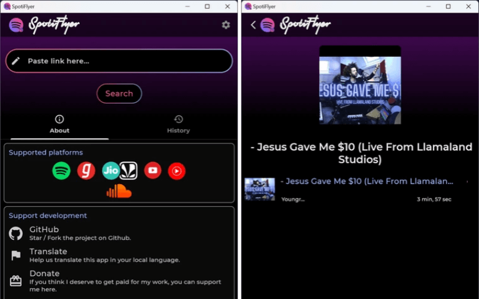Open the GitHub support link
Screen dimensions: 479x299
click(119, 233)
